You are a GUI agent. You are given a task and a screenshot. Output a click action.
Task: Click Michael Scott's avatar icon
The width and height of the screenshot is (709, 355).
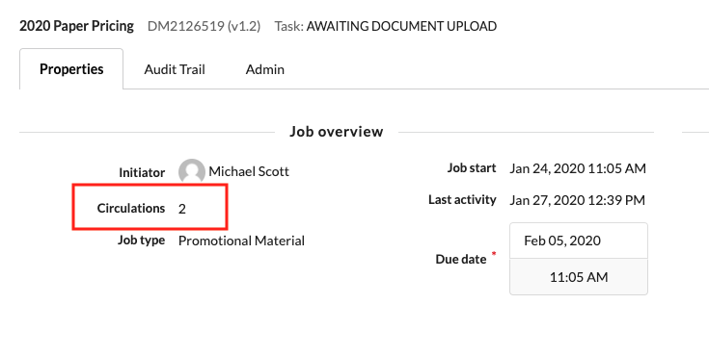pos(192,171)
